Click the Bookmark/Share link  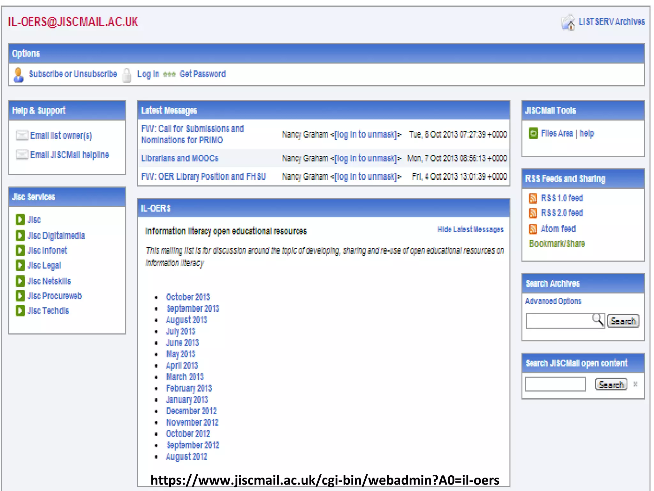click(x=557, y=244)
